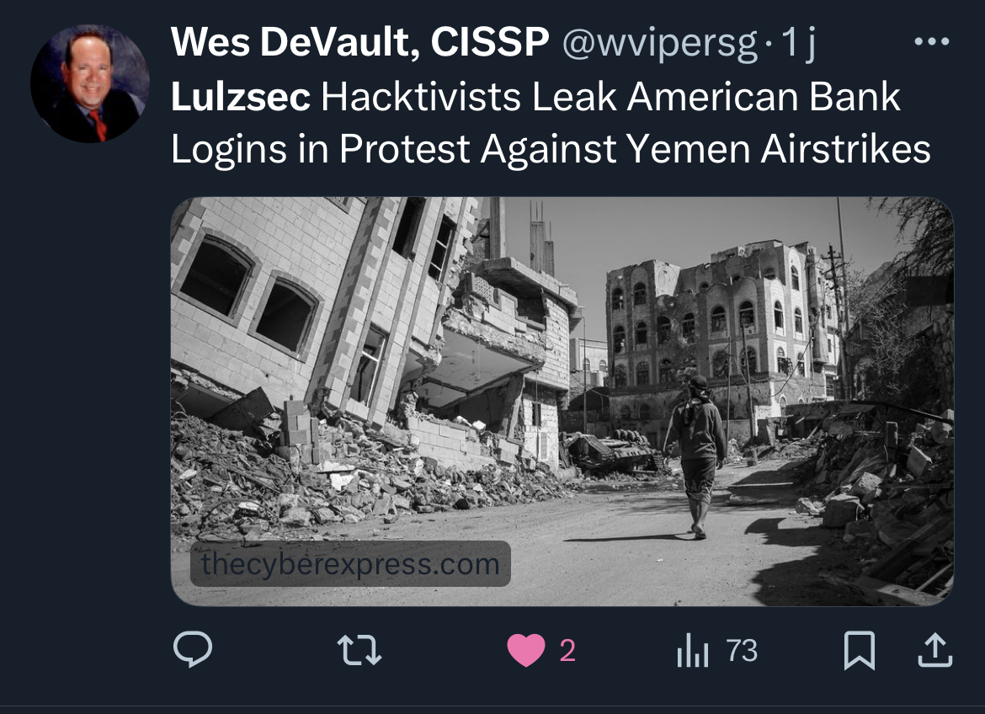Viewport: 985px width, 714px height.
Task: Open the thecyberexpress.com domain label
Action: [350, 564]
